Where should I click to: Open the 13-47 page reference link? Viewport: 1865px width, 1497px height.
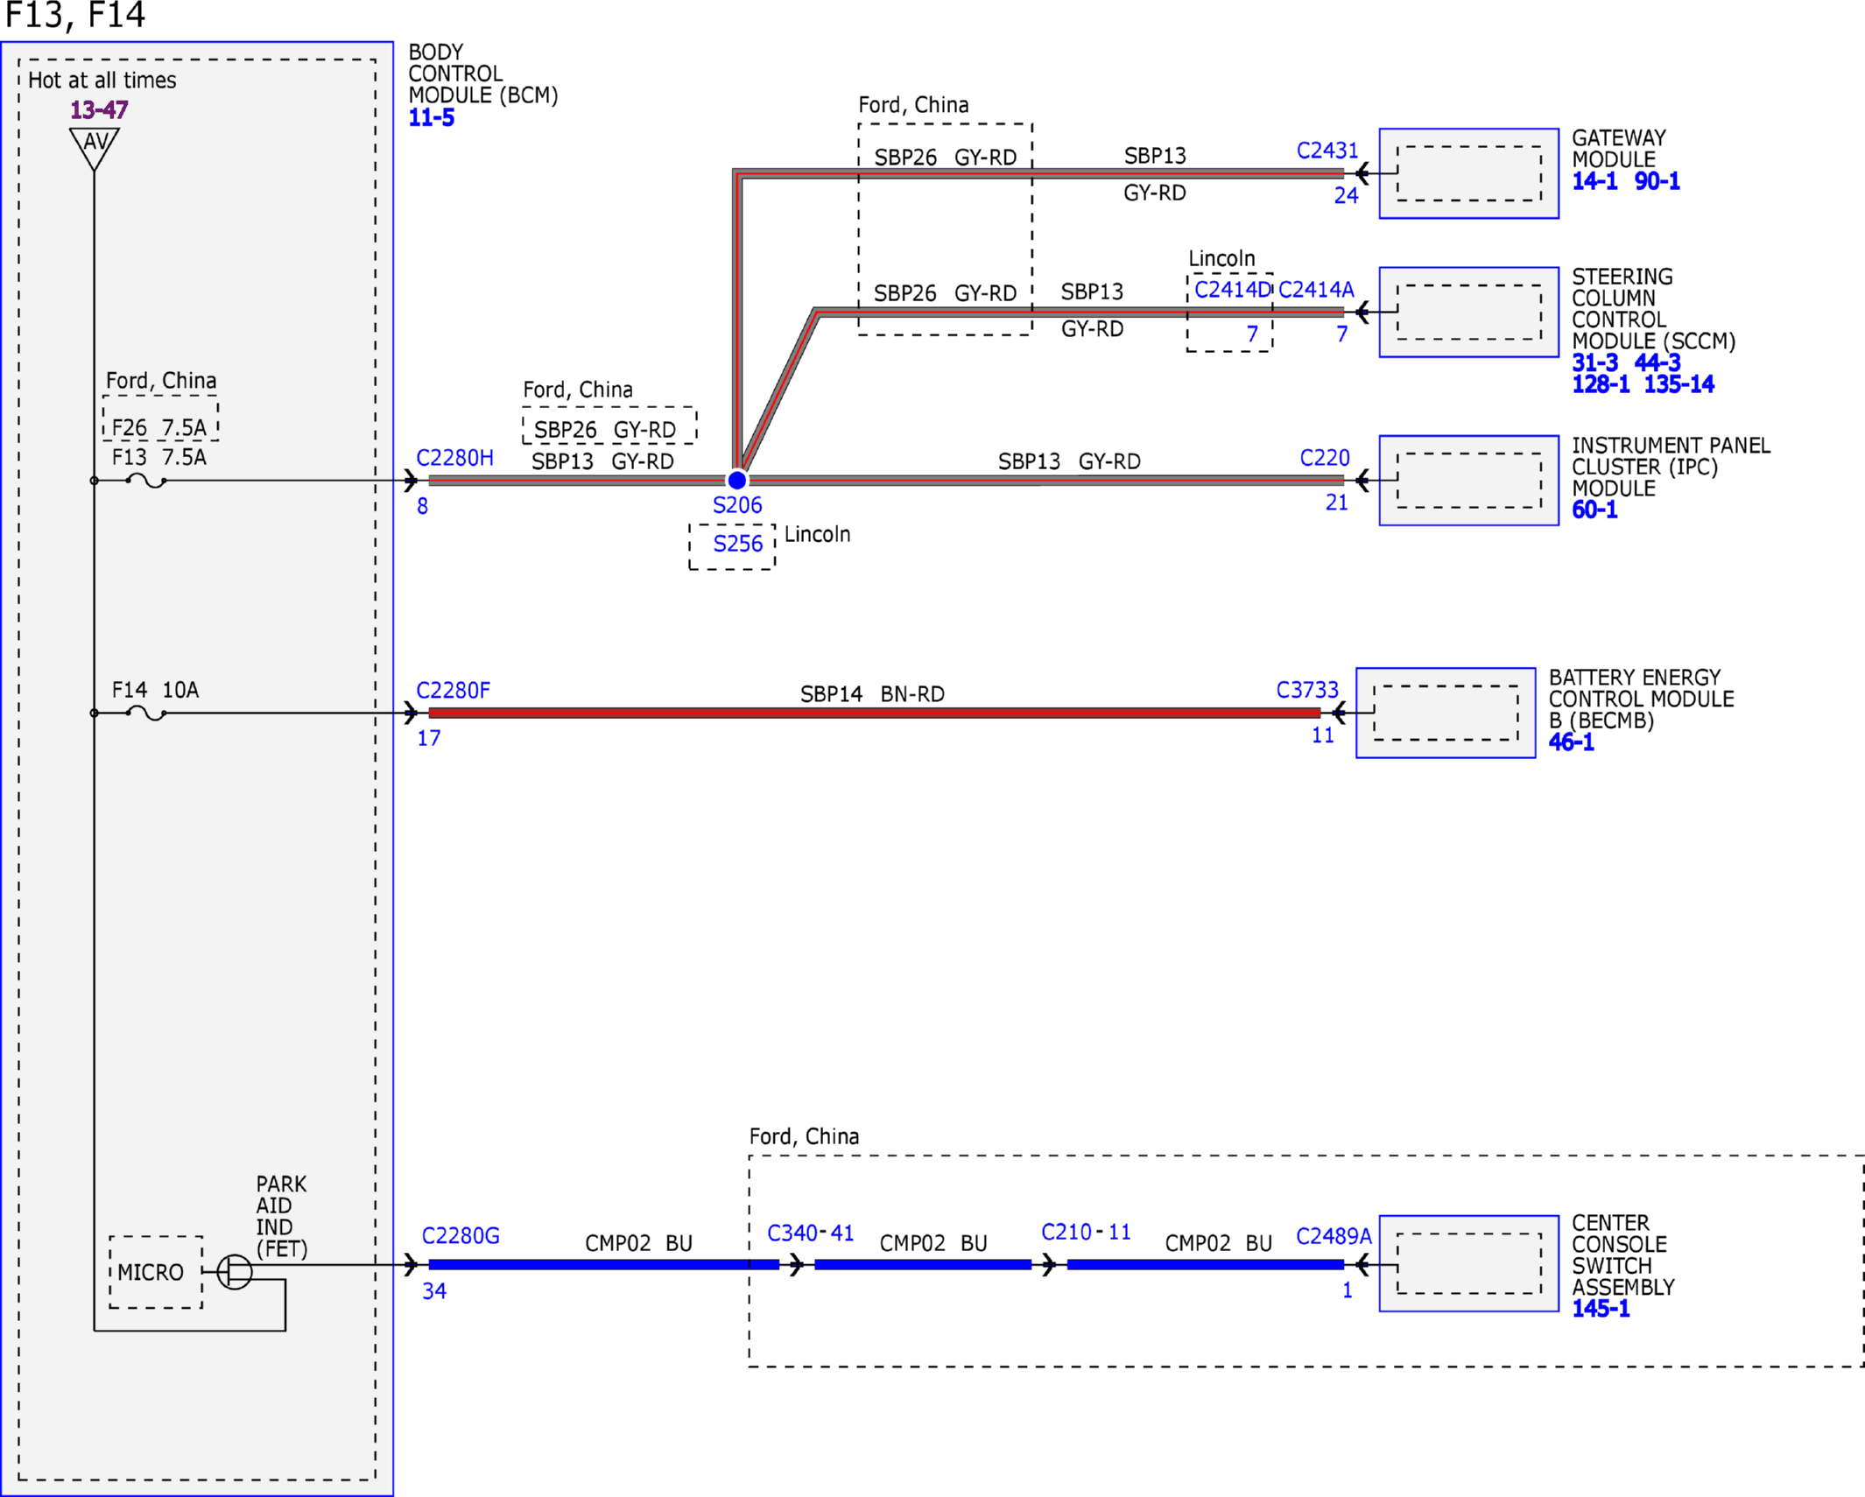99,110
